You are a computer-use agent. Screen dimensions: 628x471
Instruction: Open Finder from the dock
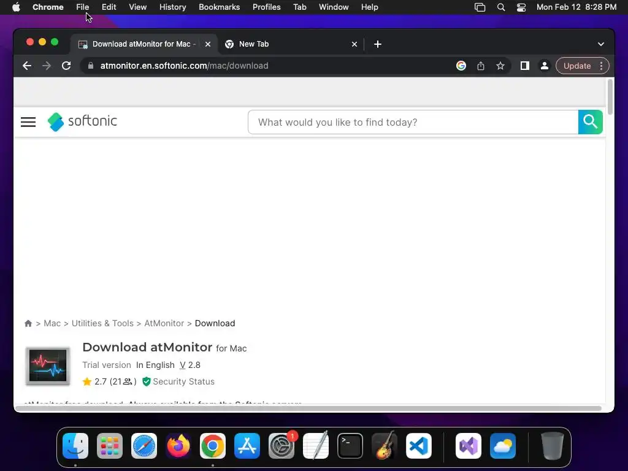pos(75,446)
